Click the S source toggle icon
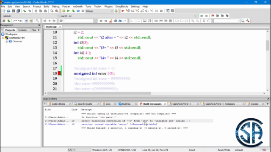This screenshot has height=152, width=271. (x=204, y=21)
